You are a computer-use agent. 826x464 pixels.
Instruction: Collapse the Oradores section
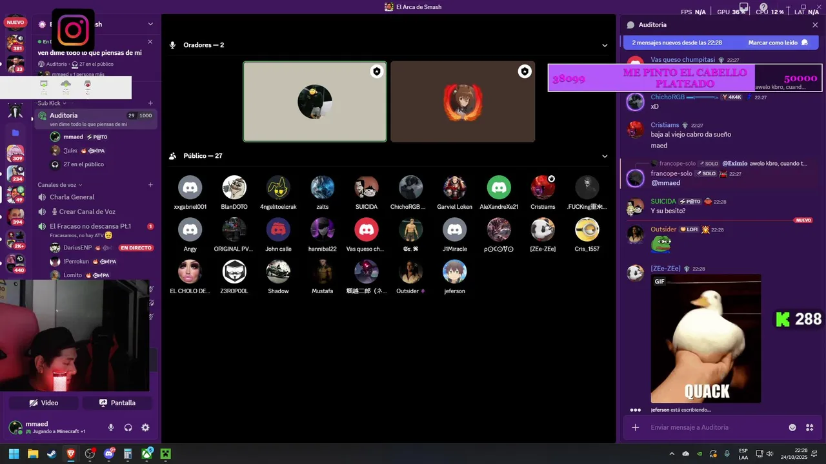(605, 45)
